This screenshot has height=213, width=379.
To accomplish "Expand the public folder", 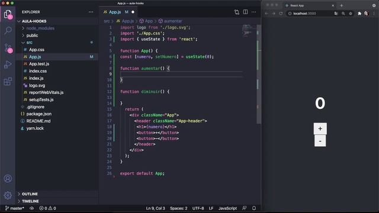I will coord(57,35).
